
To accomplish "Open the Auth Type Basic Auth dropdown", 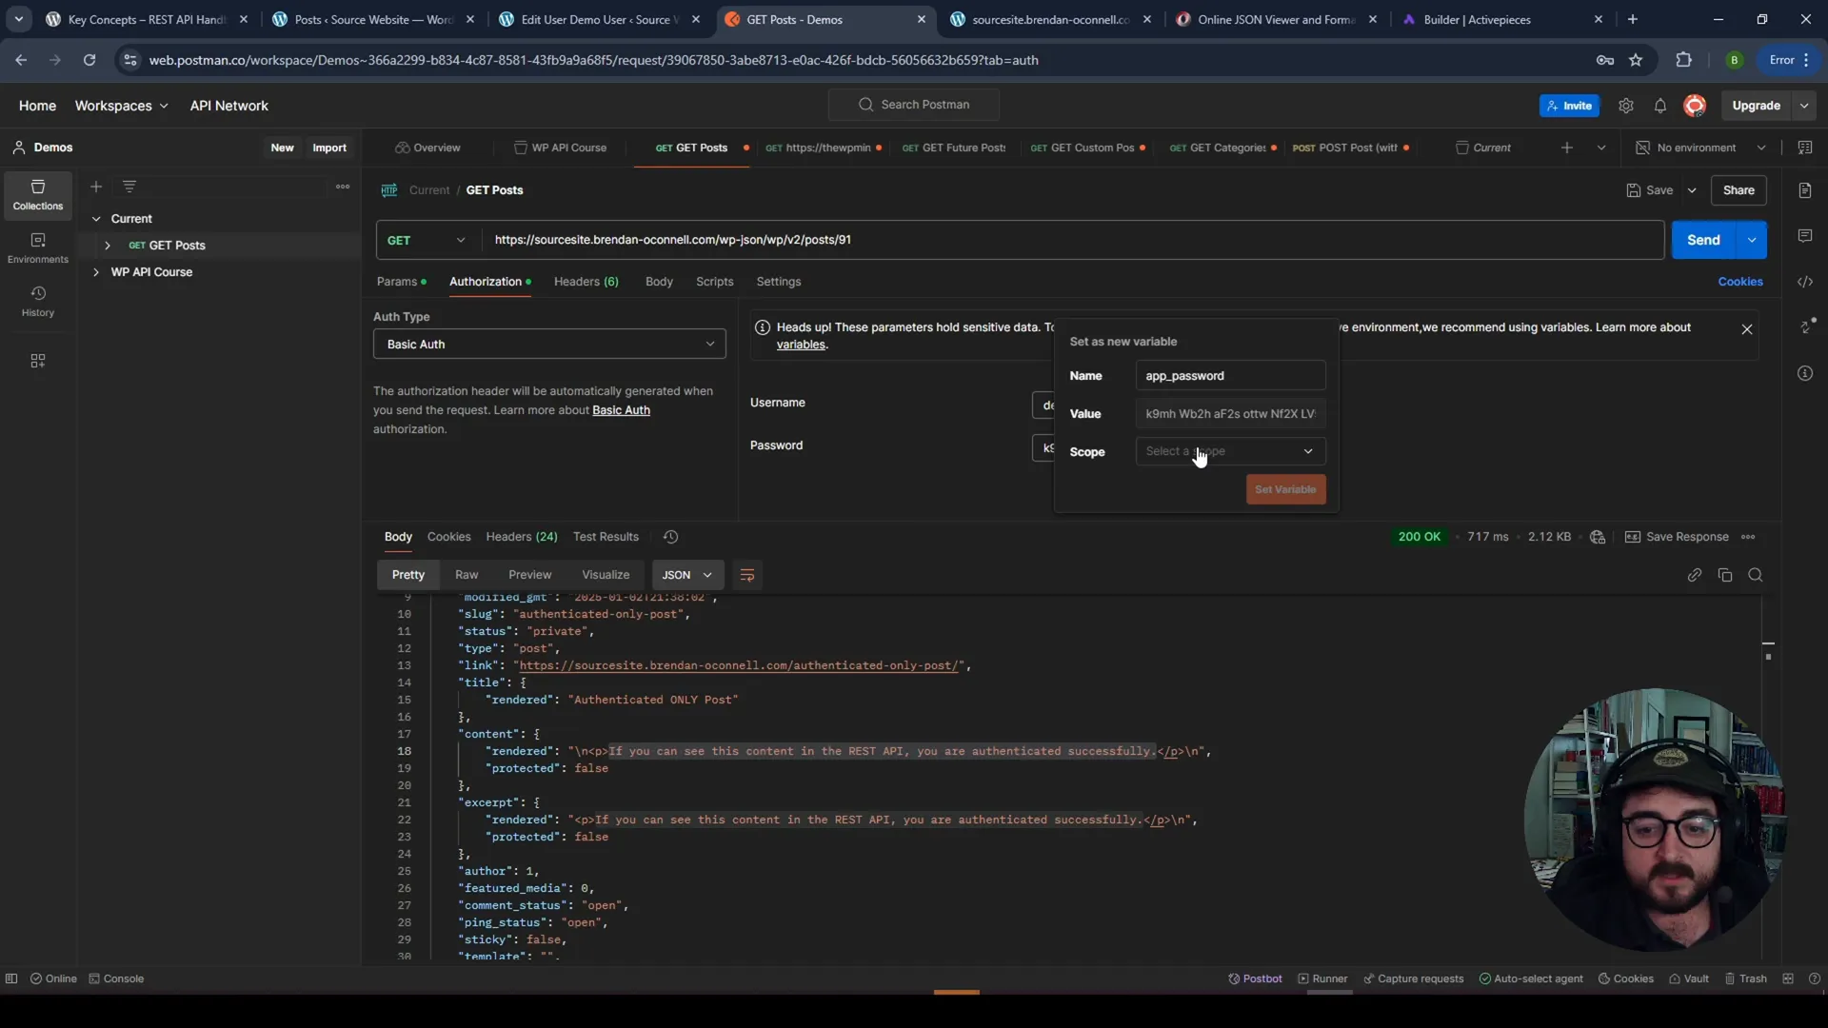I will [x=549, y=345].
